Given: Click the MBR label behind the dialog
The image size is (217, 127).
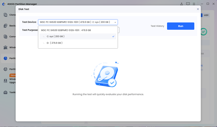Looking at the screenshot, I should click(x=206, y=15).
